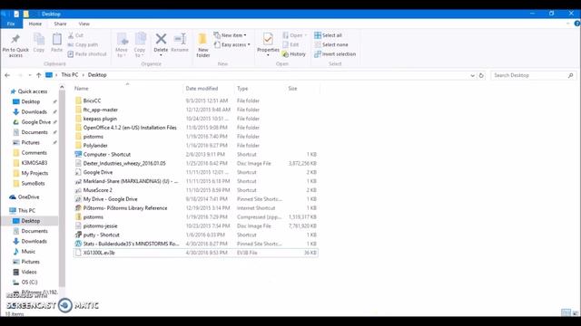
Task: Click This PC in the address bar
Action: (70, 74)
